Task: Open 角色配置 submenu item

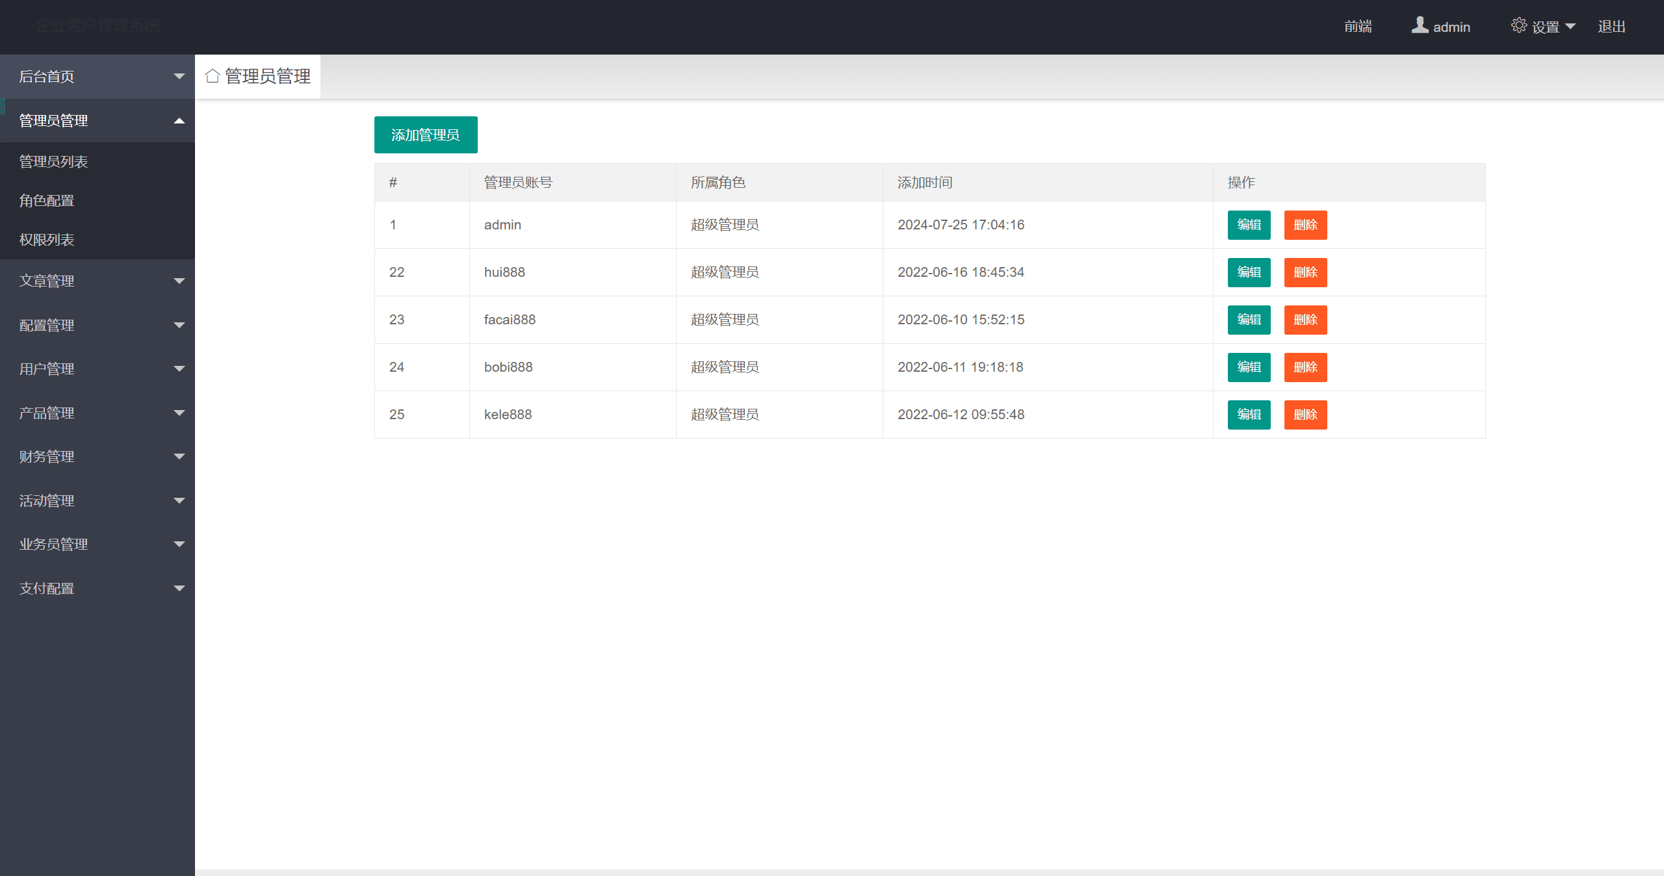Action: pos(47,201)
